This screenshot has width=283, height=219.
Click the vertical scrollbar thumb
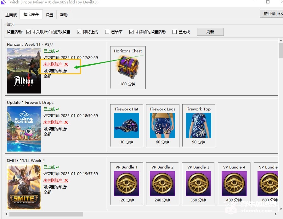click(x=281, y=51)
